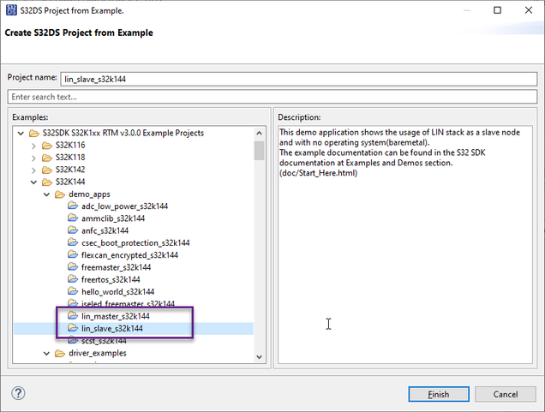The image size is (545, 412).
Task: Click the S32K118 folder label
Action: pyautogui.click(x=70, y=158)
